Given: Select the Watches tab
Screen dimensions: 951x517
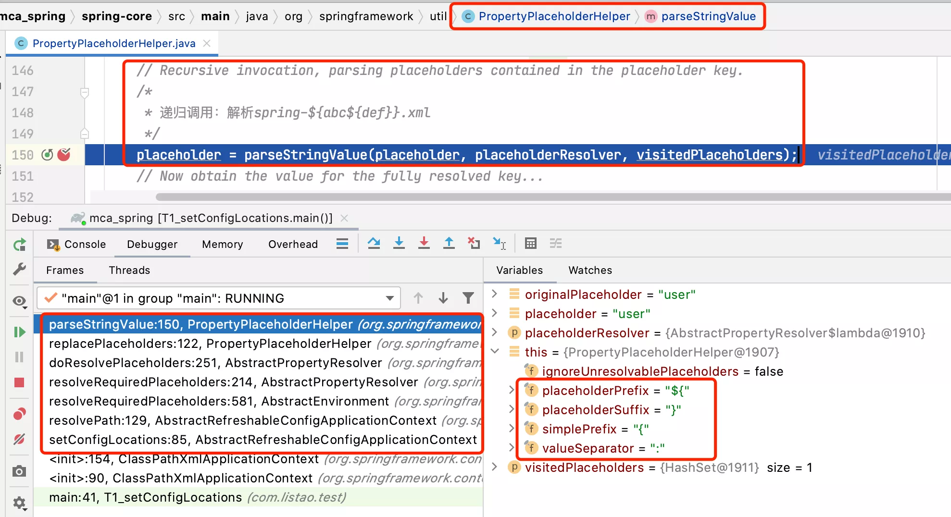Looking at the screenshot, I should click(590, 270).
